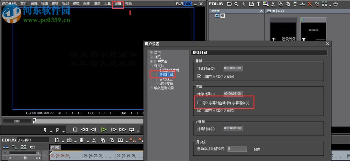Viewport: 350px width, 161px height.
Task: Open dropdown arrow beside save project icon
Action: click(87, 141)
